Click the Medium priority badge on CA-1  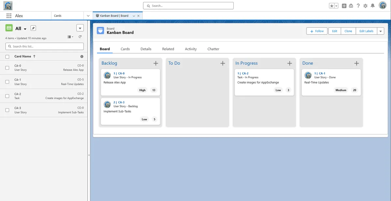(x=341, y=90)
